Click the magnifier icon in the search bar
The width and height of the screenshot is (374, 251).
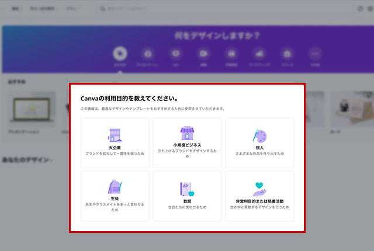(x=102, y=9)
